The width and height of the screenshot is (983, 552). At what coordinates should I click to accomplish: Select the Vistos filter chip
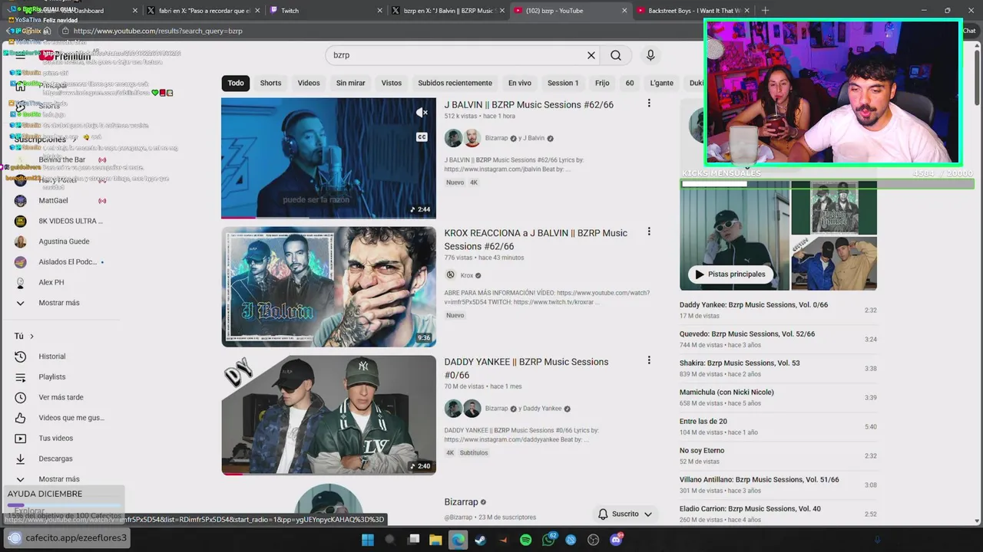[392, 83]
